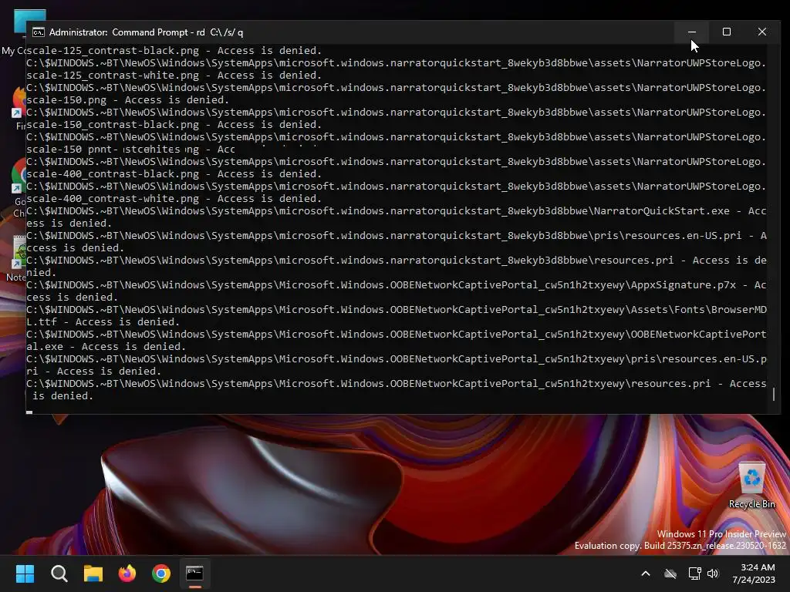Click the line ending 'AppxSignature.p7x - Ac'
Image resolution: width=790 pixels, height=592 pixels.
(396, 285)
